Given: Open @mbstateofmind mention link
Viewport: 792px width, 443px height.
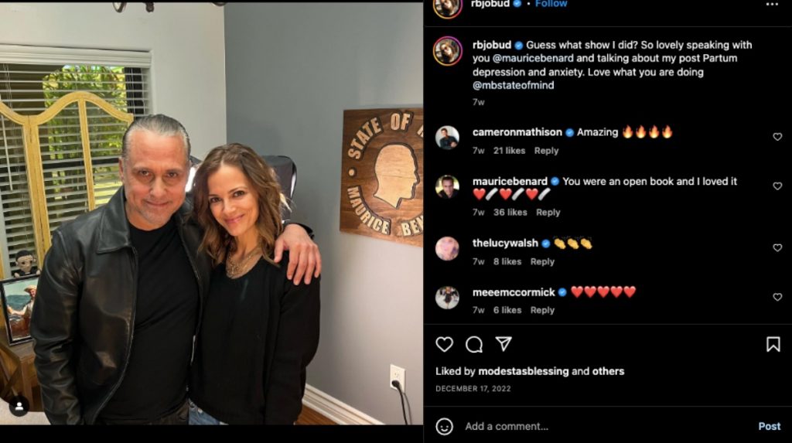Looking at the screenshot, I should click(514, 86).
